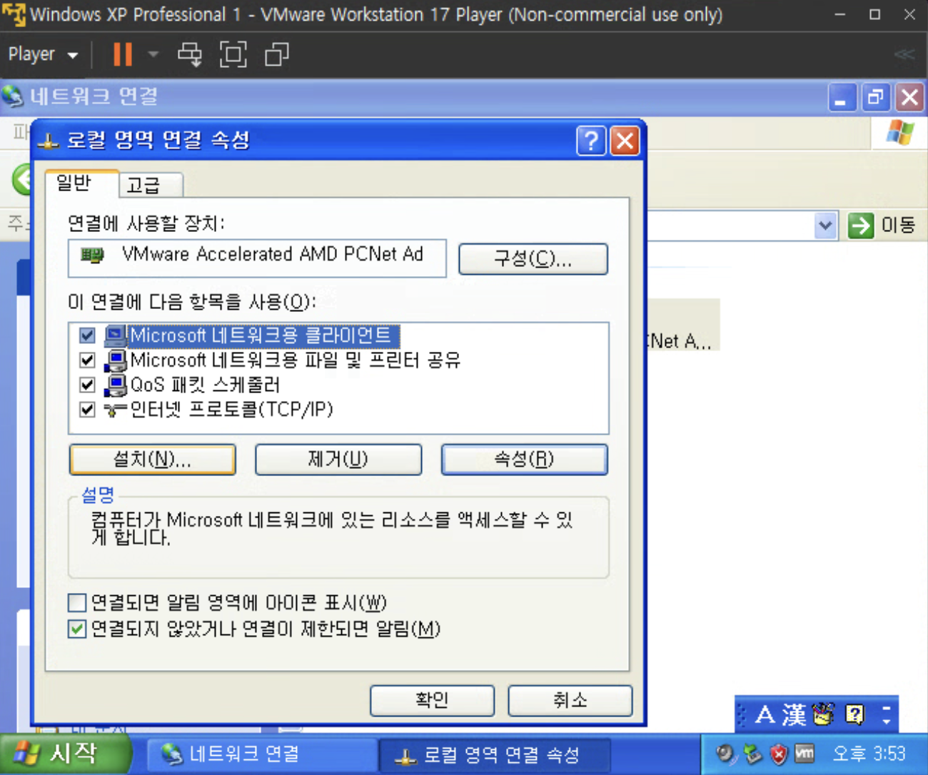The width and height of the screenshot is (928, 775).
Task: Select the 일반 tab
Action: [x=81, y=183]
